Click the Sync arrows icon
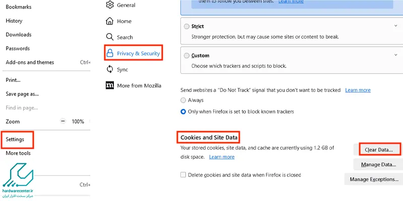The image size is (403, 201). pyautogui.click(x=110, y=69)
